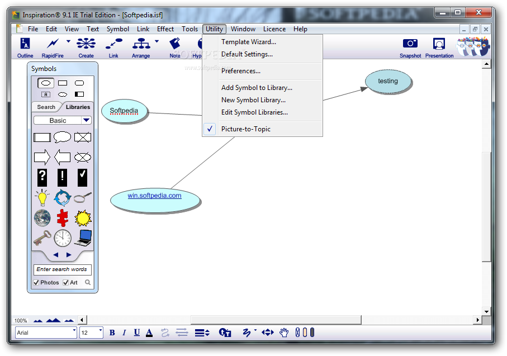This screenshot has height=356, width=507.
Task: Go to next symbol page arrow
Action: pyautogui.click(x=69, y=255)
